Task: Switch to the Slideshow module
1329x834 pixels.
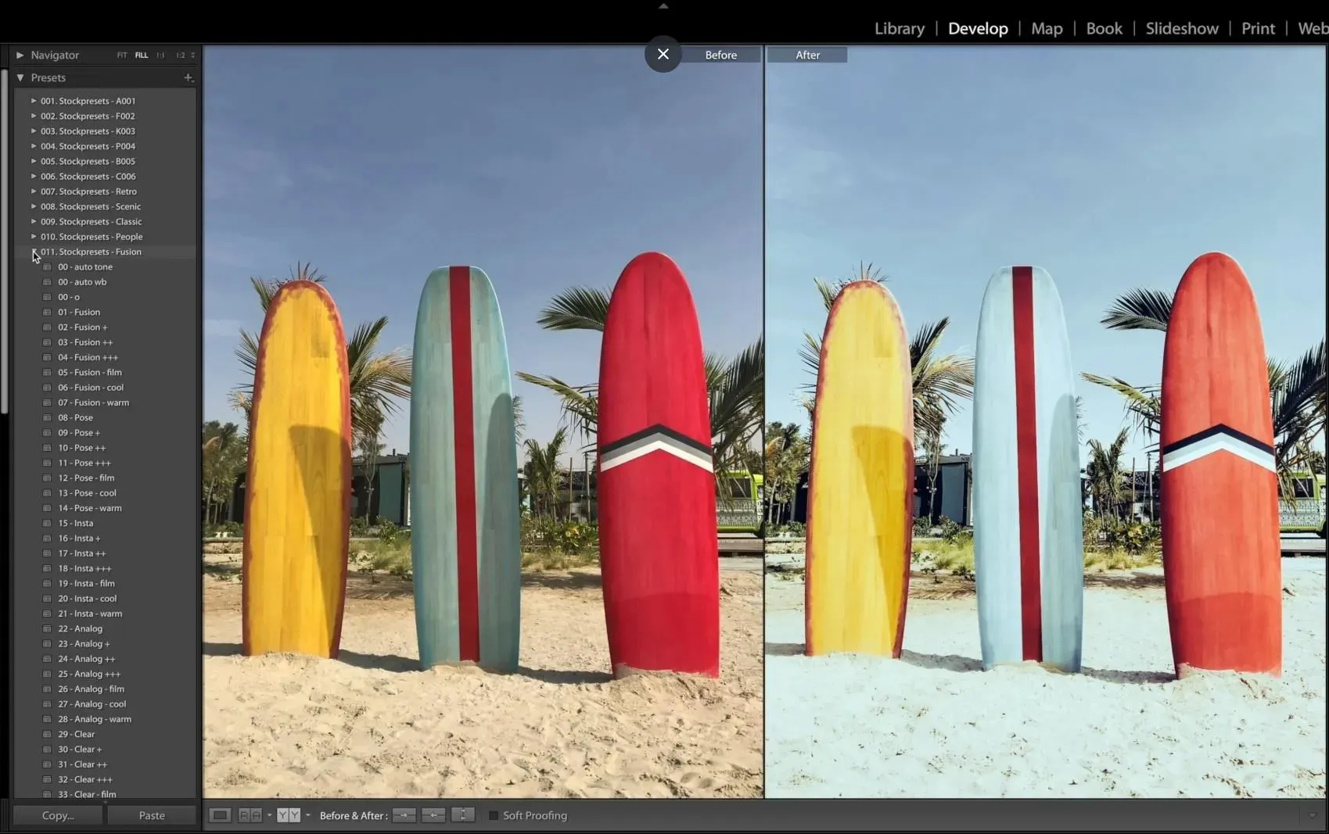Action: (x=1182, y=29)
